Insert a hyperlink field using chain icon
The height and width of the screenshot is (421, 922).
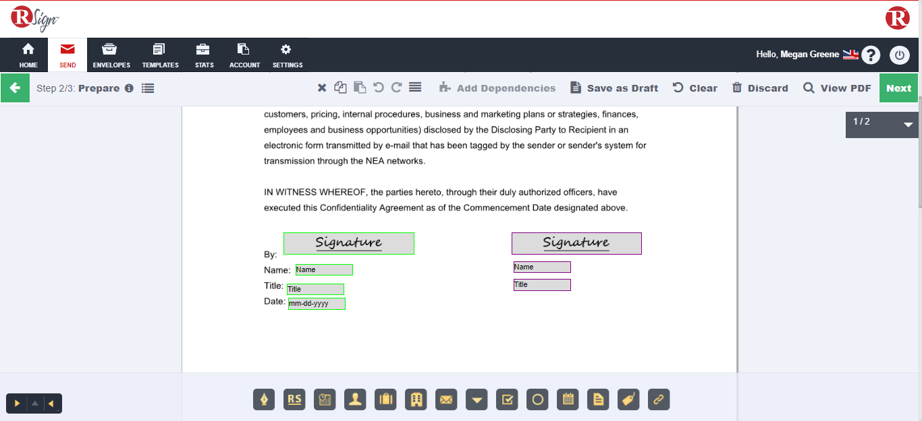click(659, 399)
